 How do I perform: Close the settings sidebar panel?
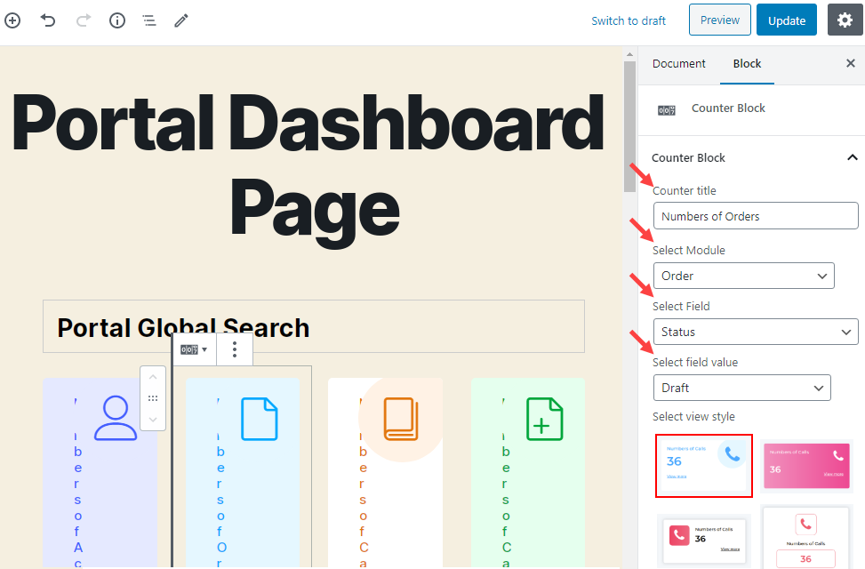click(850, 64)
